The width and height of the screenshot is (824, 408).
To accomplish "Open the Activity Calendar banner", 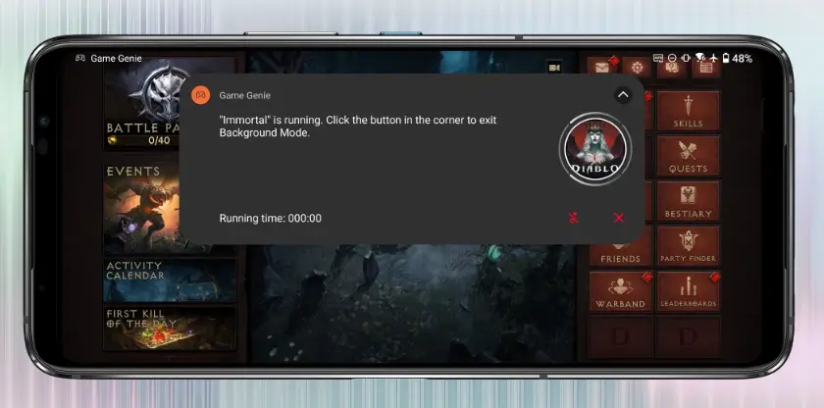I will (x=169, y=280).
